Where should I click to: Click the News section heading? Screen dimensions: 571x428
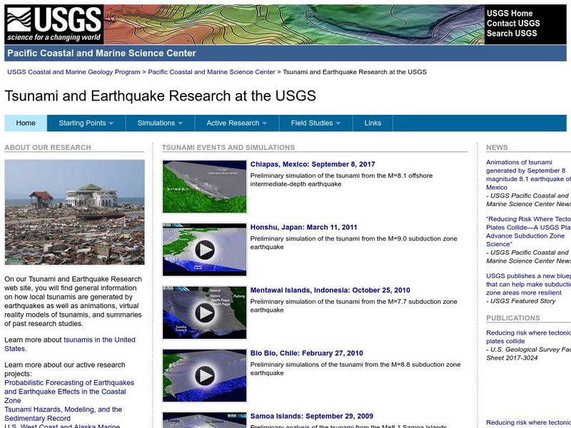[x=497, y=148]
